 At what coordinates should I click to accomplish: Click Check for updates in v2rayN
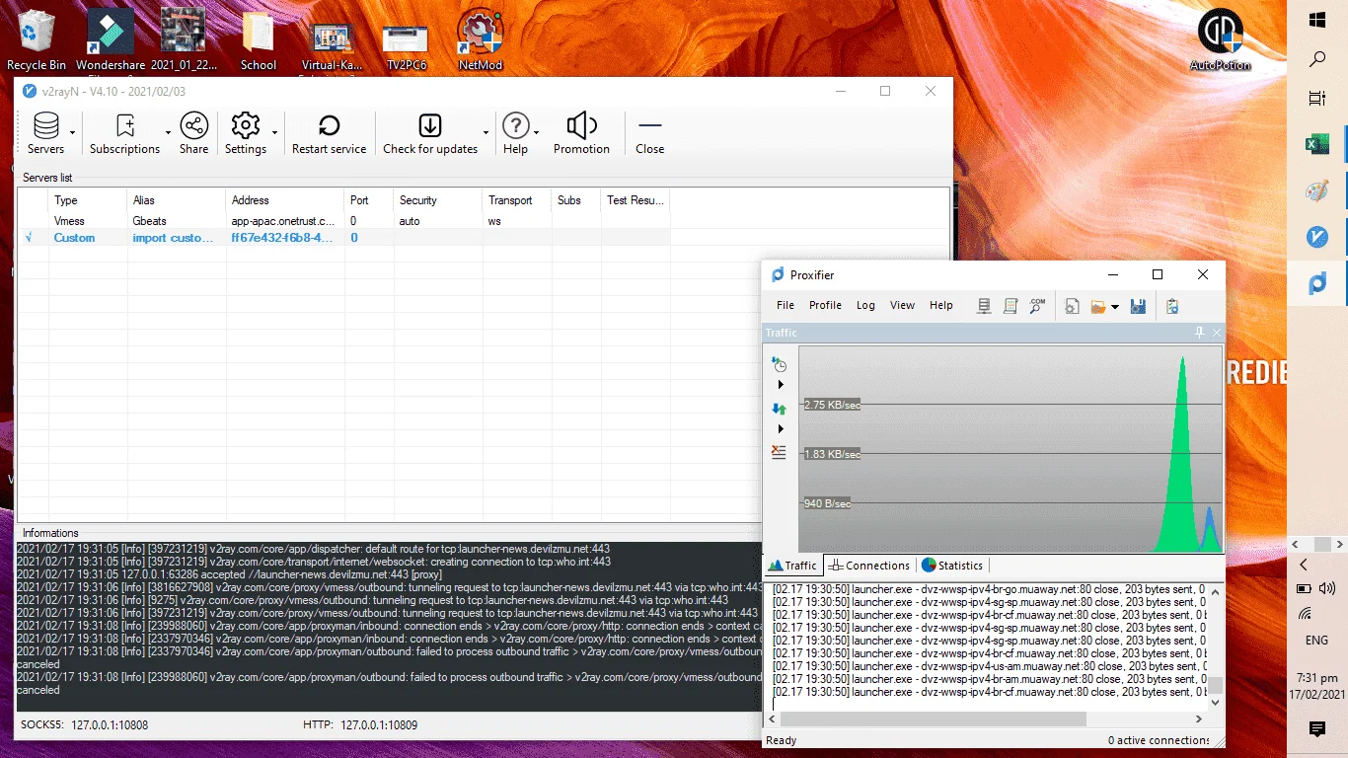tap(430, 134)
